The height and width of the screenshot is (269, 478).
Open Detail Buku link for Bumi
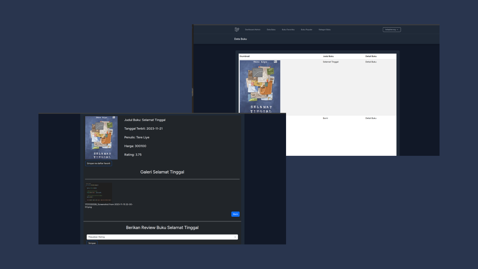371,118
